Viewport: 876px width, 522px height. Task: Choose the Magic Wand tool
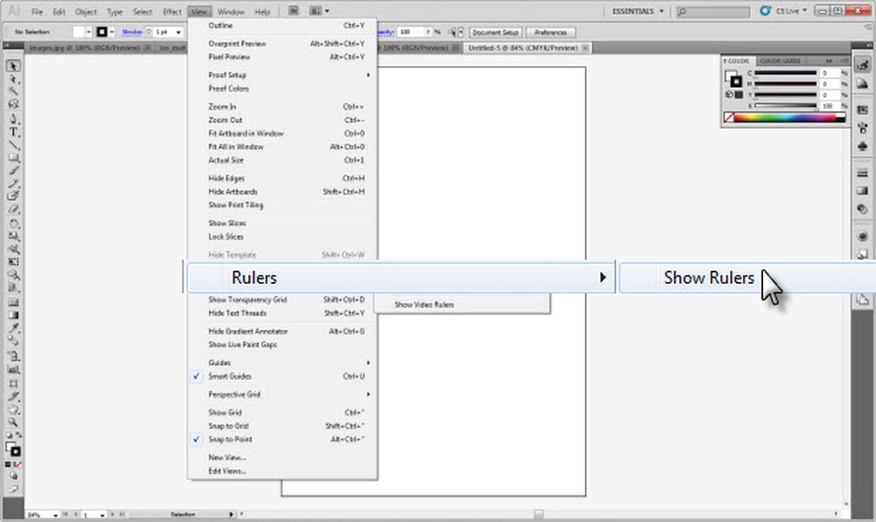(13, 91)
